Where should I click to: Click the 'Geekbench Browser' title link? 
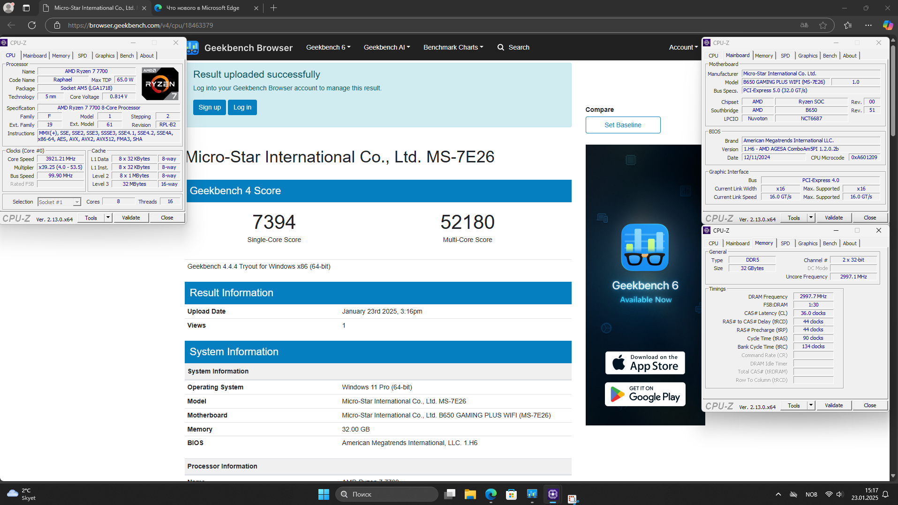point(249,48)
